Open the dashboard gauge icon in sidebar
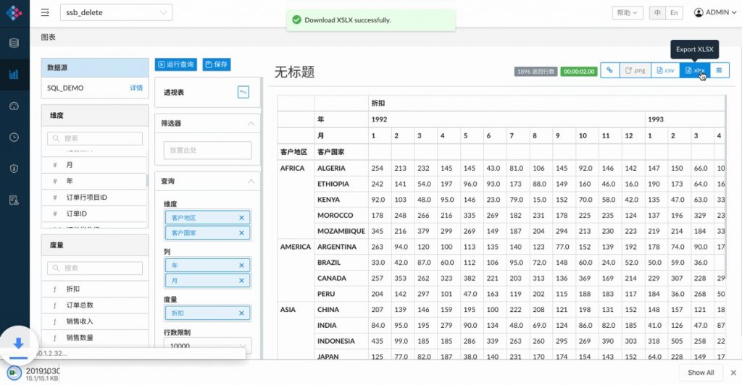This screenshot has width=742, height=385. click(x=14, y=106)
